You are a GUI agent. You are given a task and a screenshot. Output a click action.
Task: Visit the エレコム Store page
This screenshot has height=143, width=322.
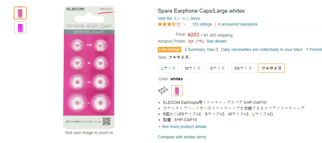click(x=179, y=18)
